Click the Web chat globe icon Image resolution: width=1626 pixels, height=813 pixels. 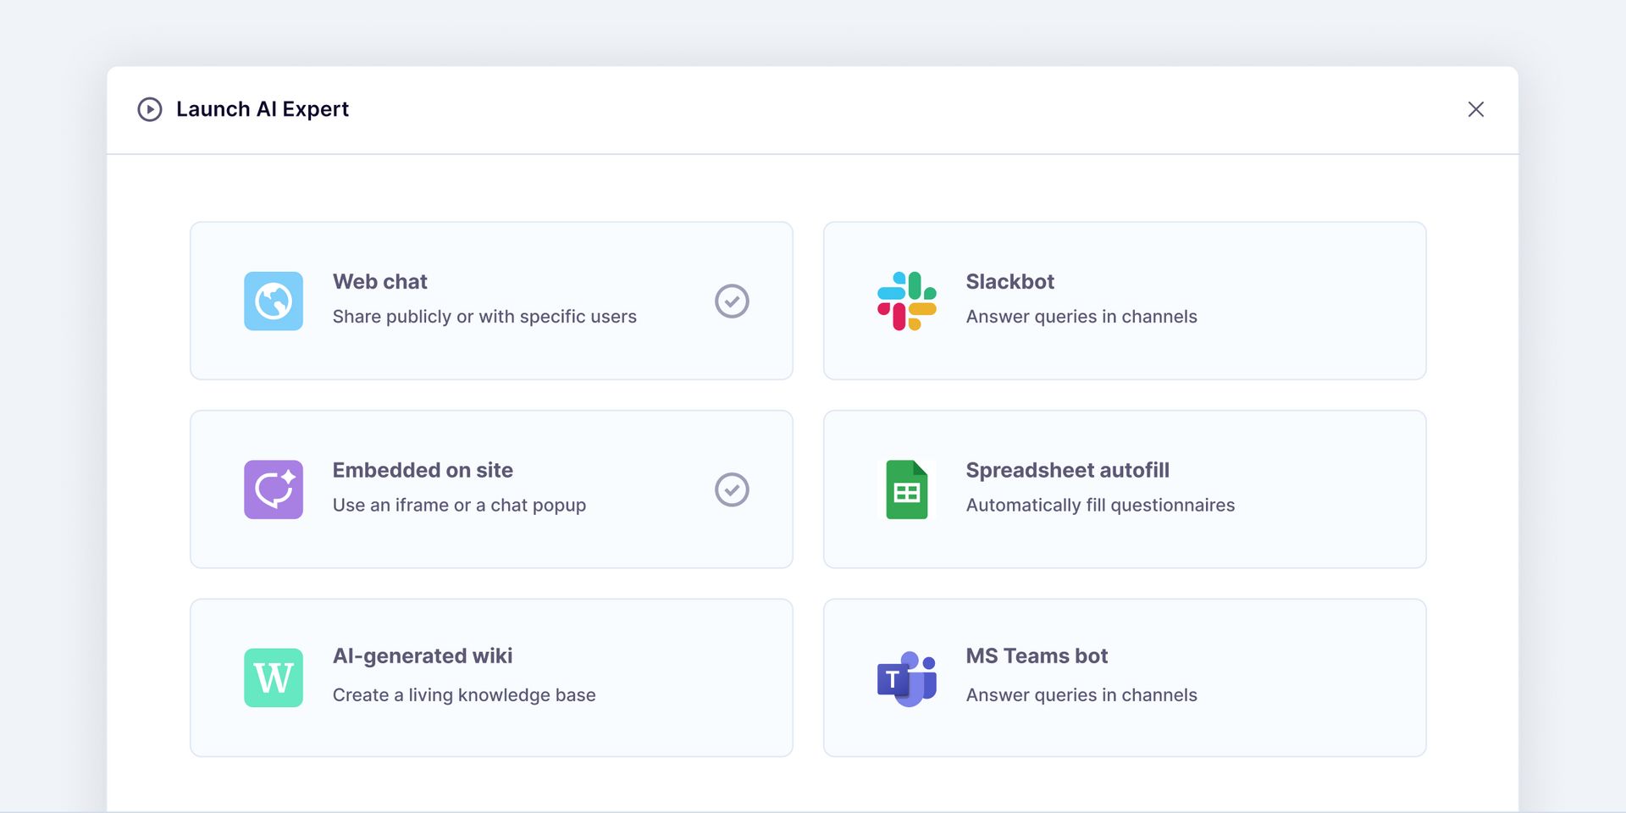click(274, 301)
